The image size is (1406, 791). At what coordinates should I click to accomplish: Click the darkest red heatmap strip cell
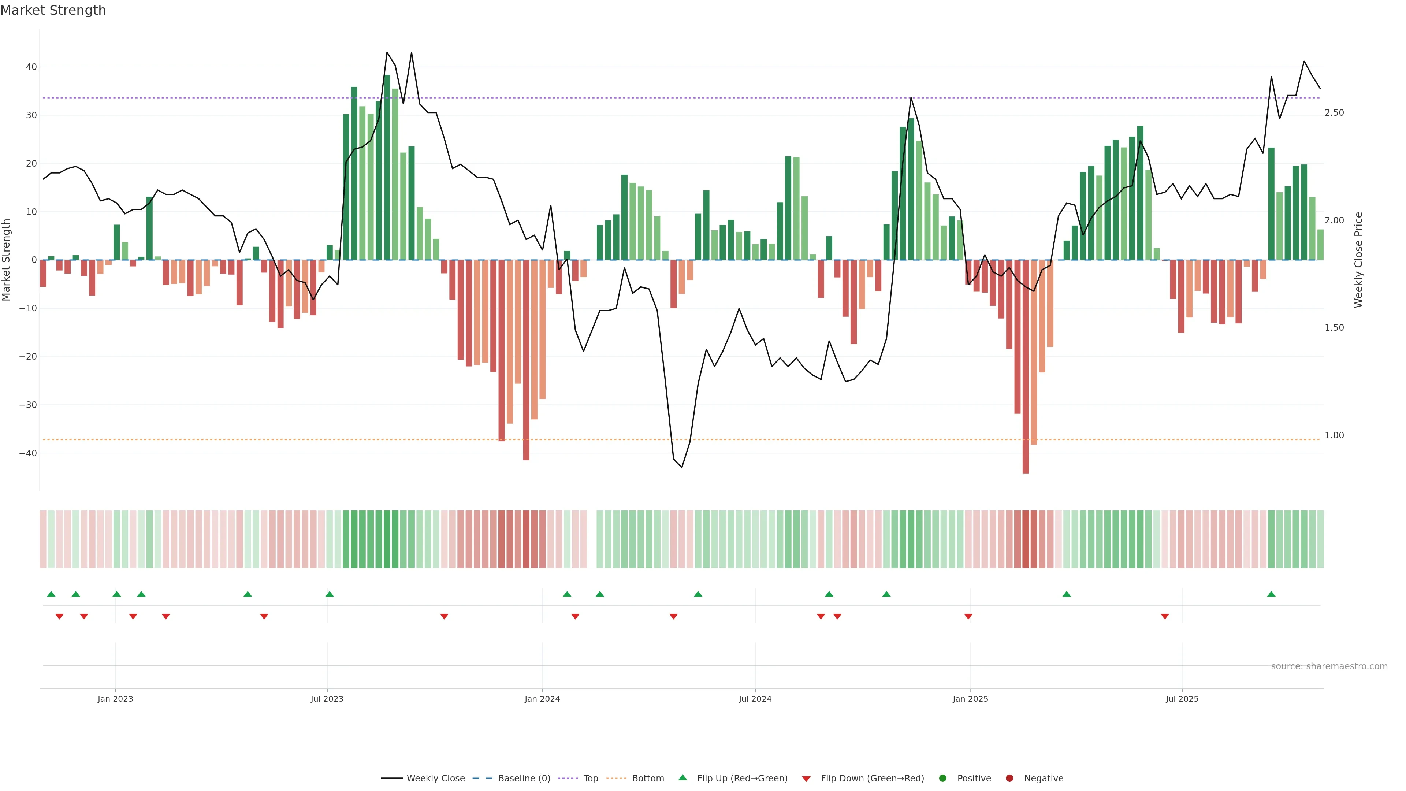click(x=1026, y=539)
